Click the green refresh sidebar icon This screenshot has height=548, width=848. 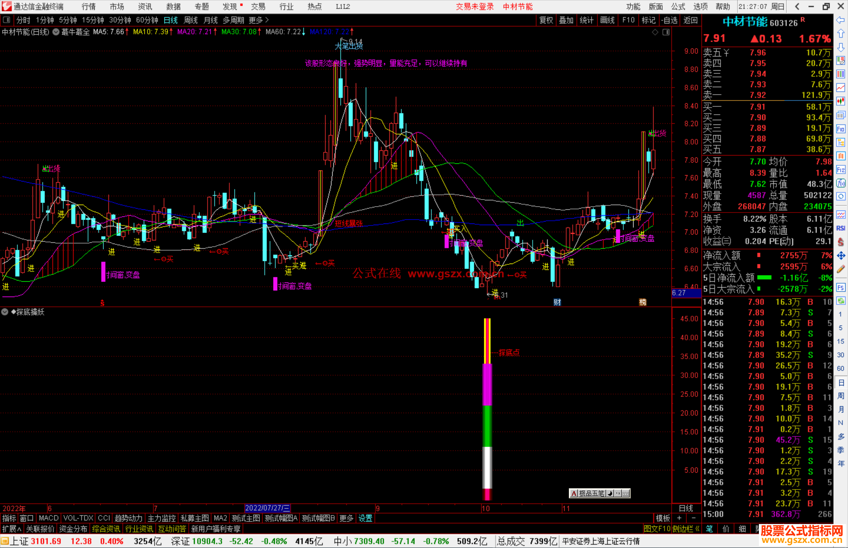tap(841, 301)
